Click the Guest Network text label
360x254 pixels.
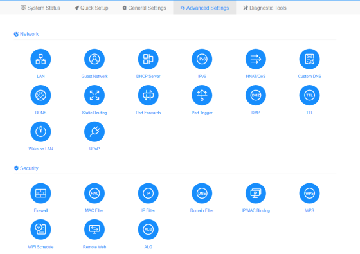click(x=94, y=77)
